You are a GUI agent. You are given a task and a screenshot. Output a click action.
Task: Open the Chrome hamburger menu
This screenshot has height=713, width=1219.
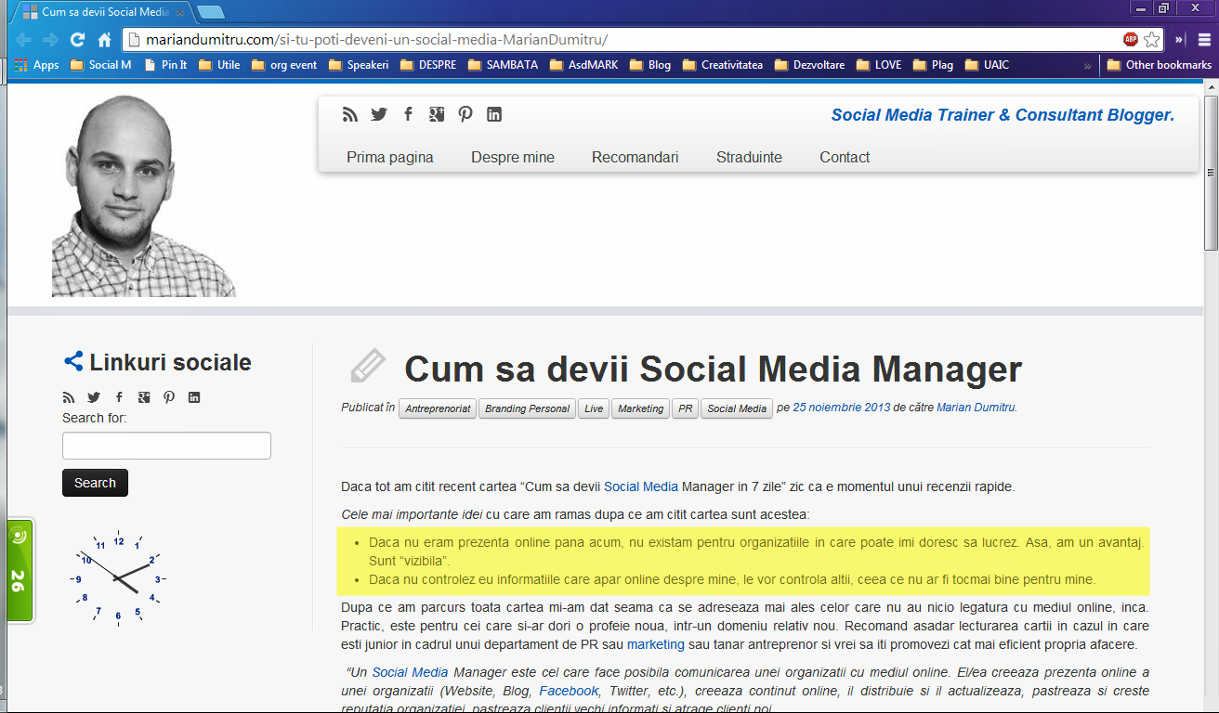1204,40
